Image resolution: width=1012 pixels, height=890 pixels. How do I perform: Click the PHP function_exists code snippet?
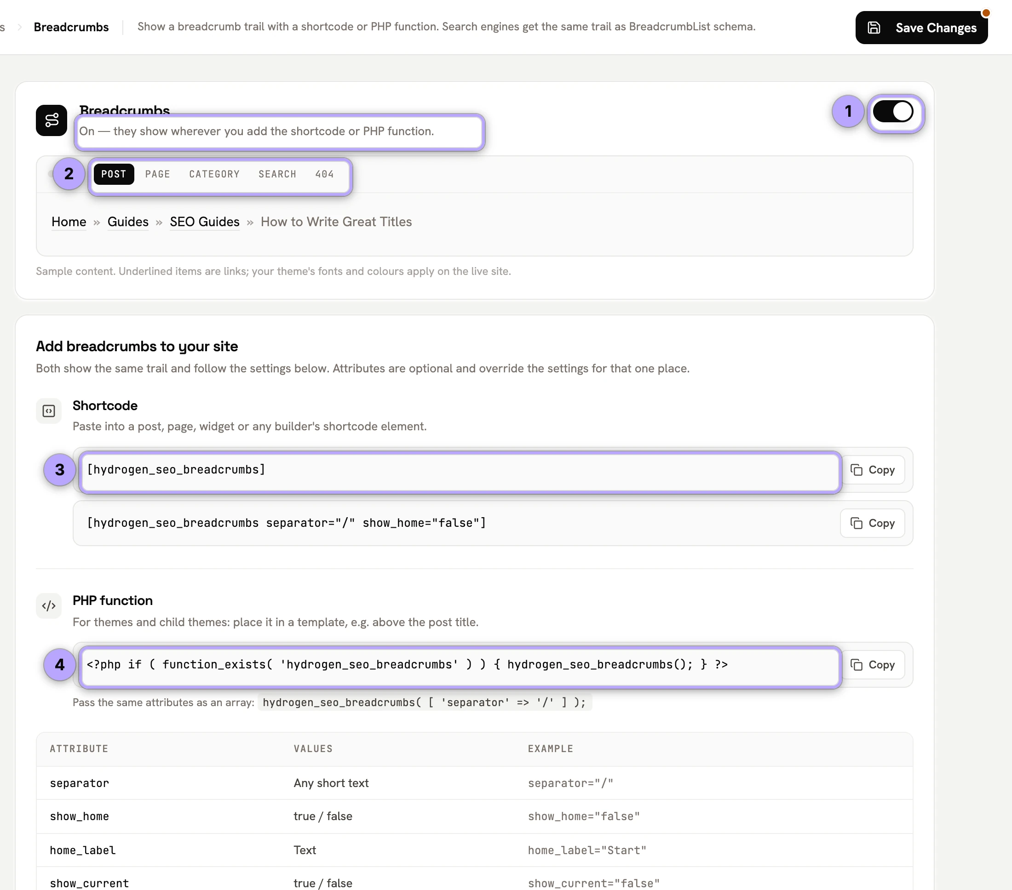[x=407, y=665]
